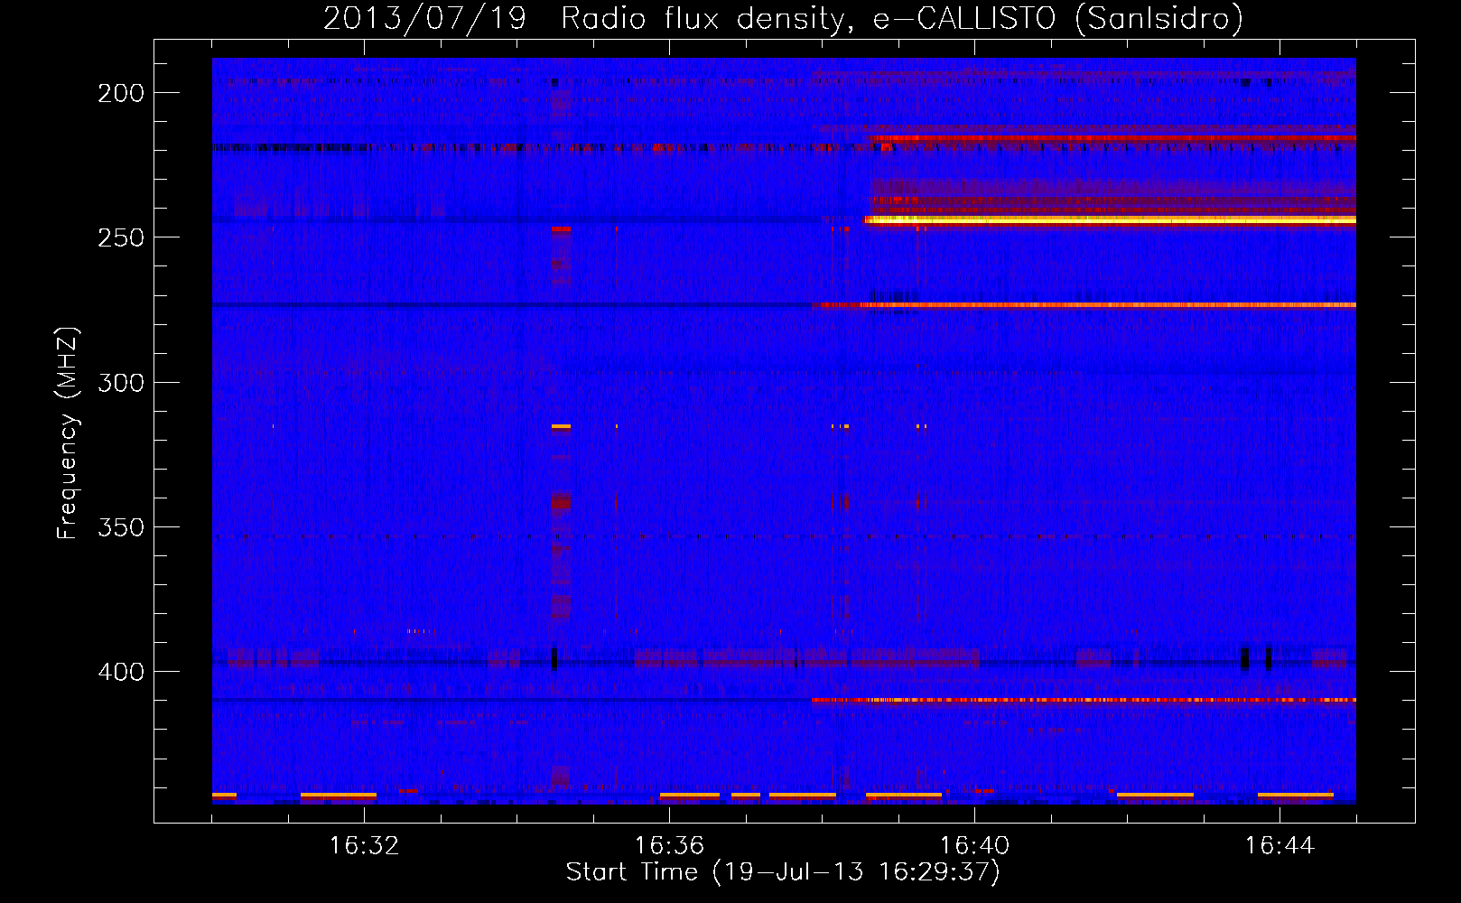Click the 350 frequency tick label
Image resolution: width=1461 pixels, height=903 pixels.
click(x=121, y=526)
